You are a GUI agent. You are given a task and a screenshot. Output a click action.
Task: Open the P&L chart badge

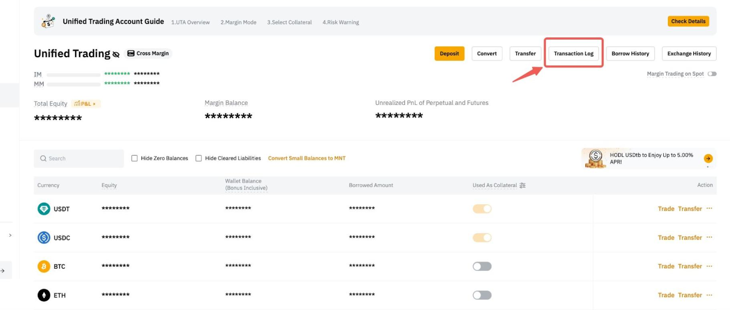click(85, 104)
